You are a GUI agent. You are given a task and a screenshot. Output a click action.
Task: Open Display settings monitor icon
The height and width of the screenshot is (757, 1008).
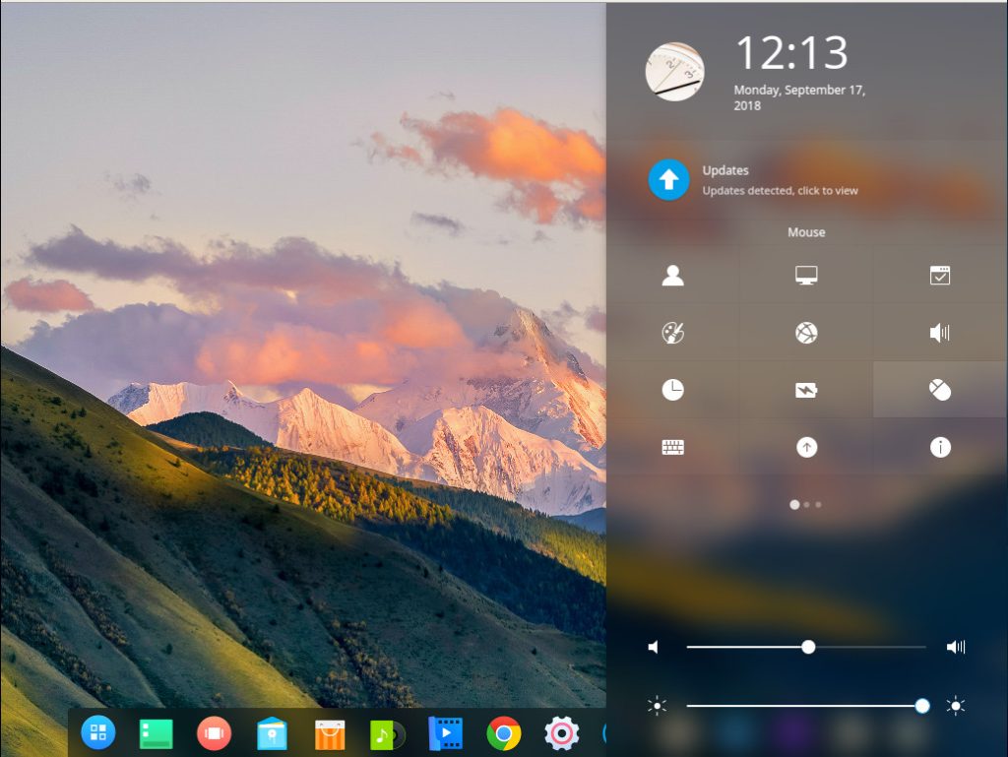806,276
